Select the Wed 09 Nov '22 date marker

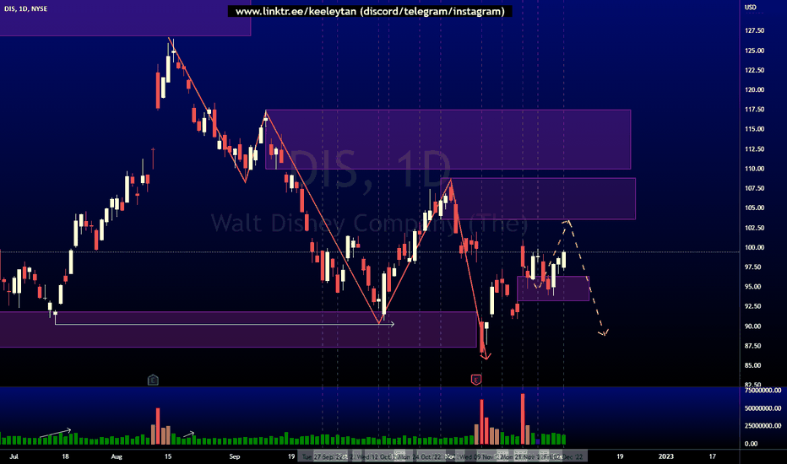click(480, 457)
